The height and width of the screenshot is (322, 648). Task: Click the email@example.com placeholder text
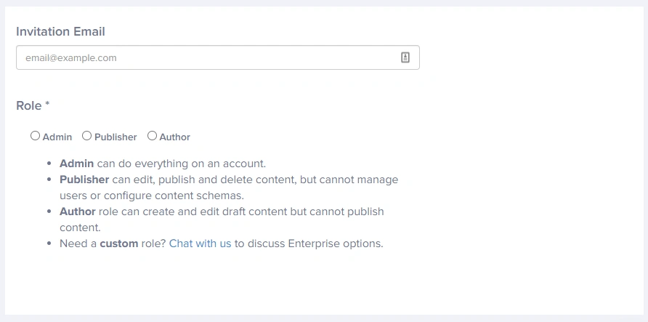70,58
